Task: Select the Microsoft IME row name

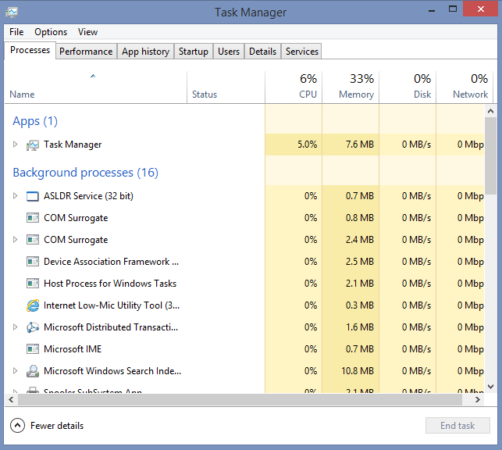Action: (73, 349)
